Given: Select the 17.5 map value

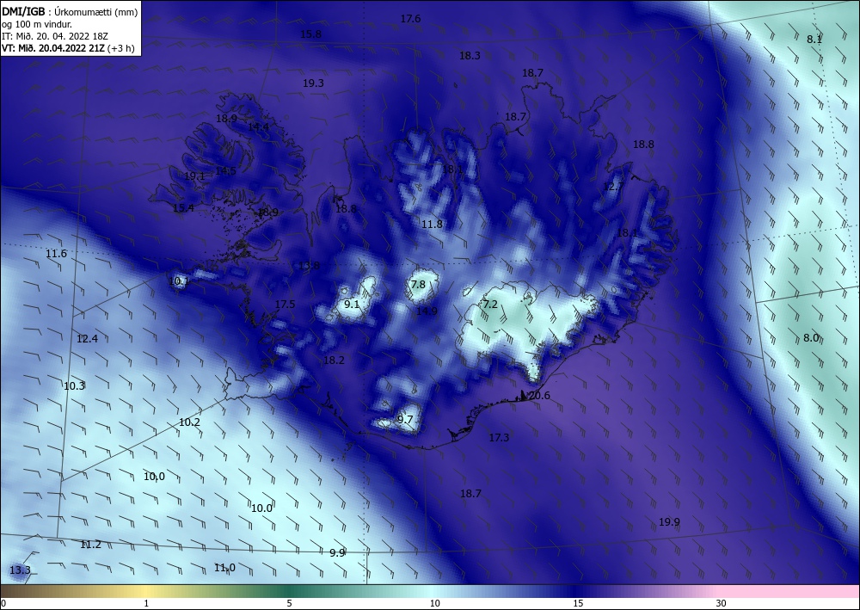Looking at the screenshot, I should 285,304.
